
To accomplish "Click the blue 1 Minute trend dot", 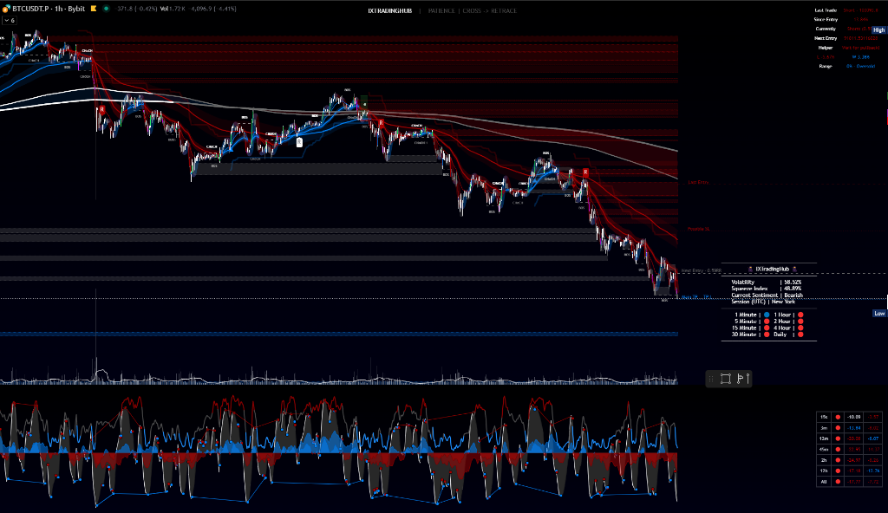I will pyautogui.click(x=767, y=315).
